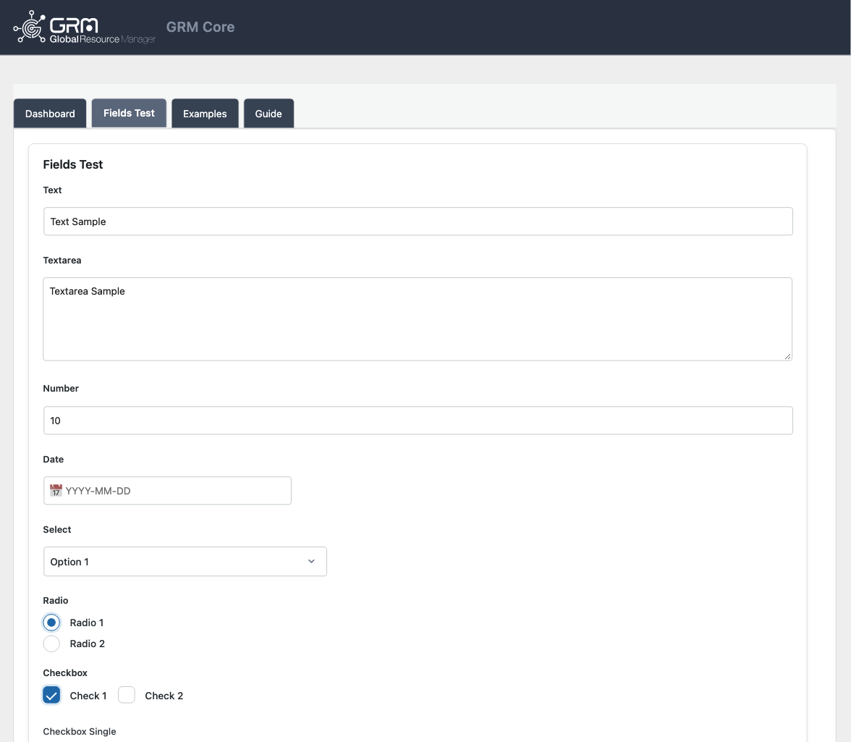Click the Text field label
The image size is (851, 742).
pos(52,190)
